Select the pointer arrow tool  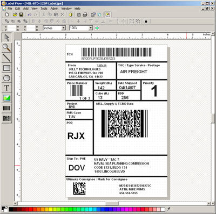[x=6, y=38]
